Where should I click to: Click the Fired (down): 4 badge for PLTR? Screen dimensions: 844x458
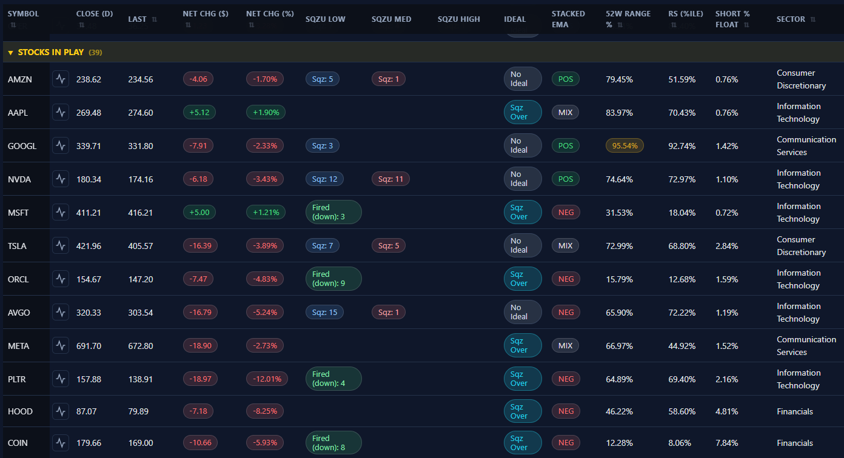tap(333, 379)
